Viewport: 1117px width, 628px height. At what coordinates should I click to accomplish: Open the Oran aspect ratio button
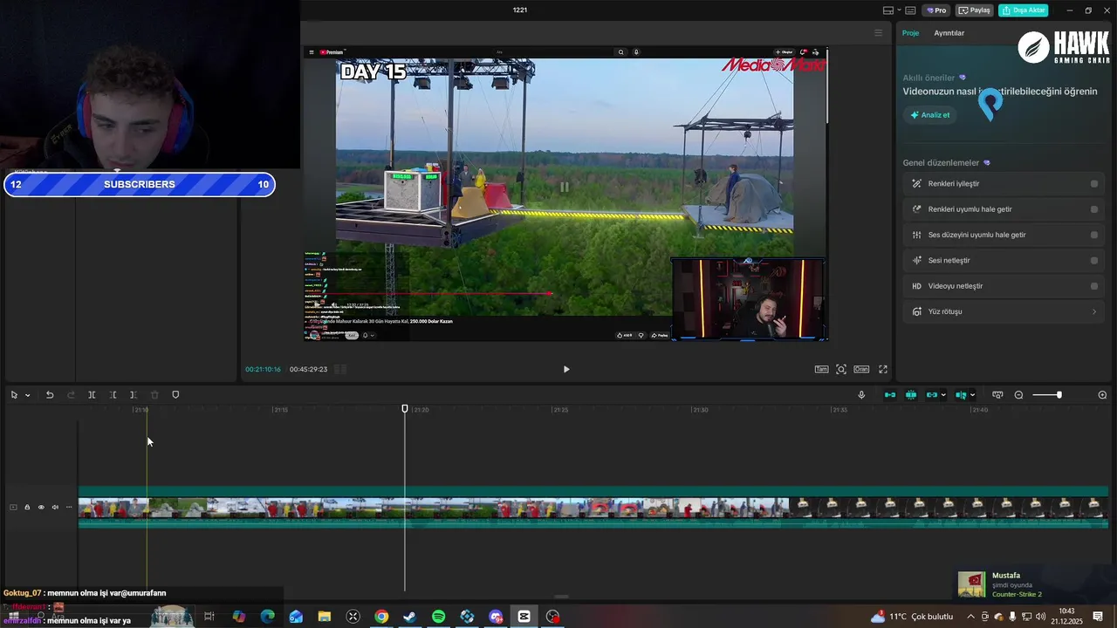click(x=861, y=369)
